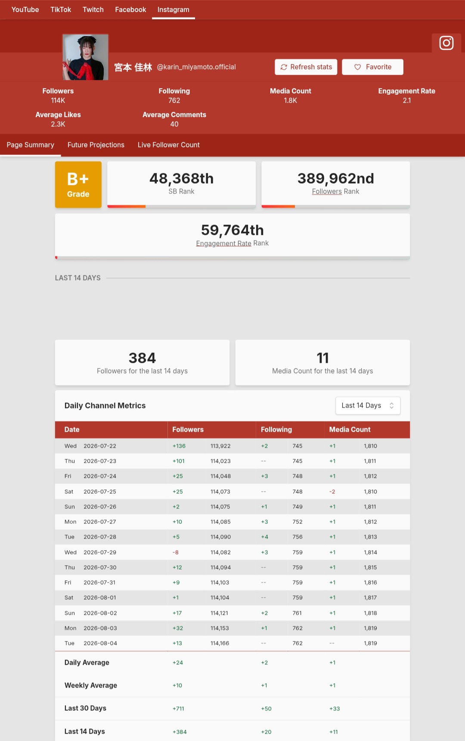The height and width of the screenshot is (741, 465).
Task: Click follower total 114,166
Action: [220, 643]
